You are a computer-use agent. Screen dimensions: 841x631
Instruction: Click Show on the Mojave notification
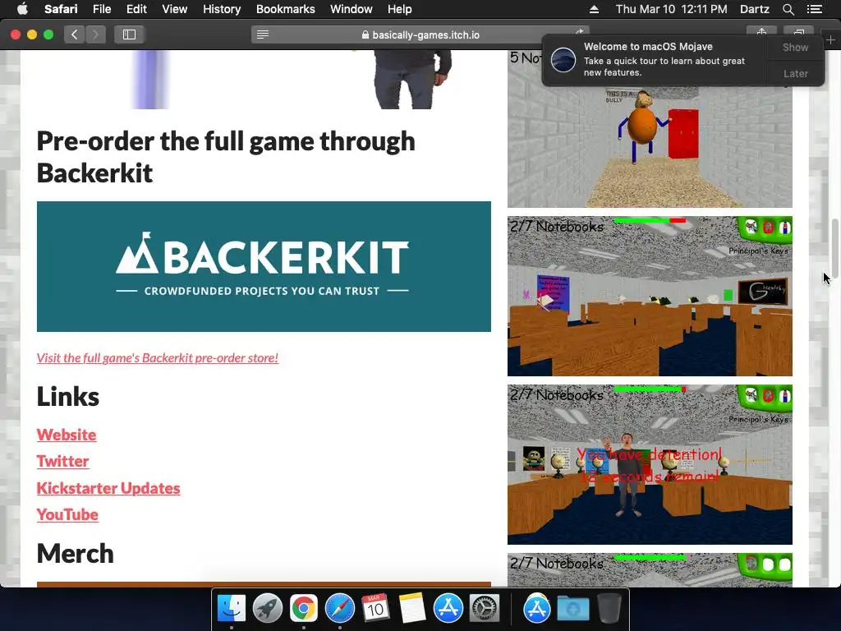tap(795, 47)
